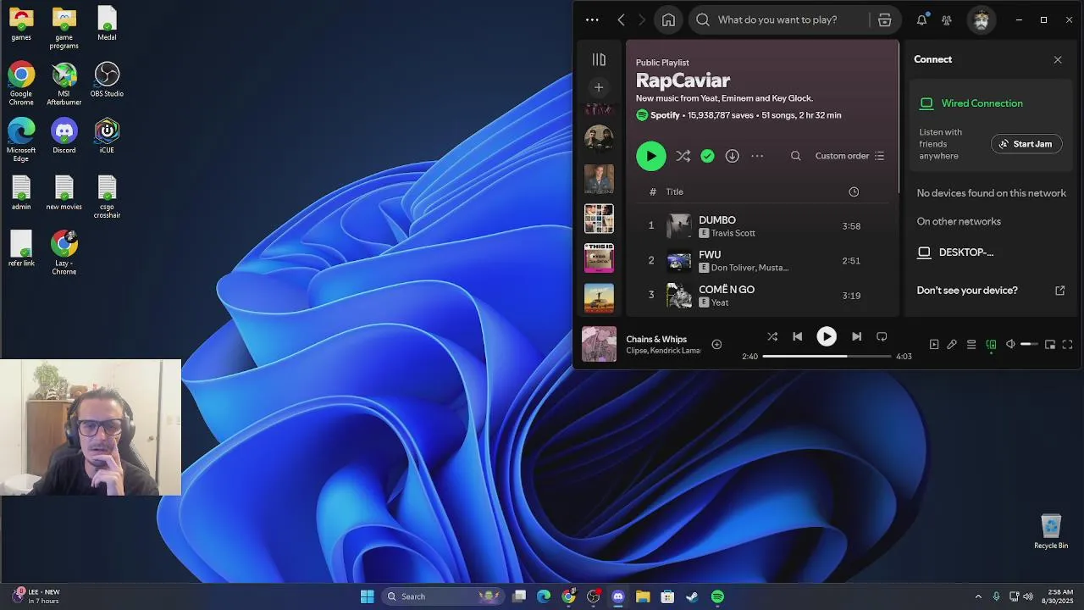This screenshot has height=610, width=1084.
Task: Skip to next track
Action: (856, 336)
